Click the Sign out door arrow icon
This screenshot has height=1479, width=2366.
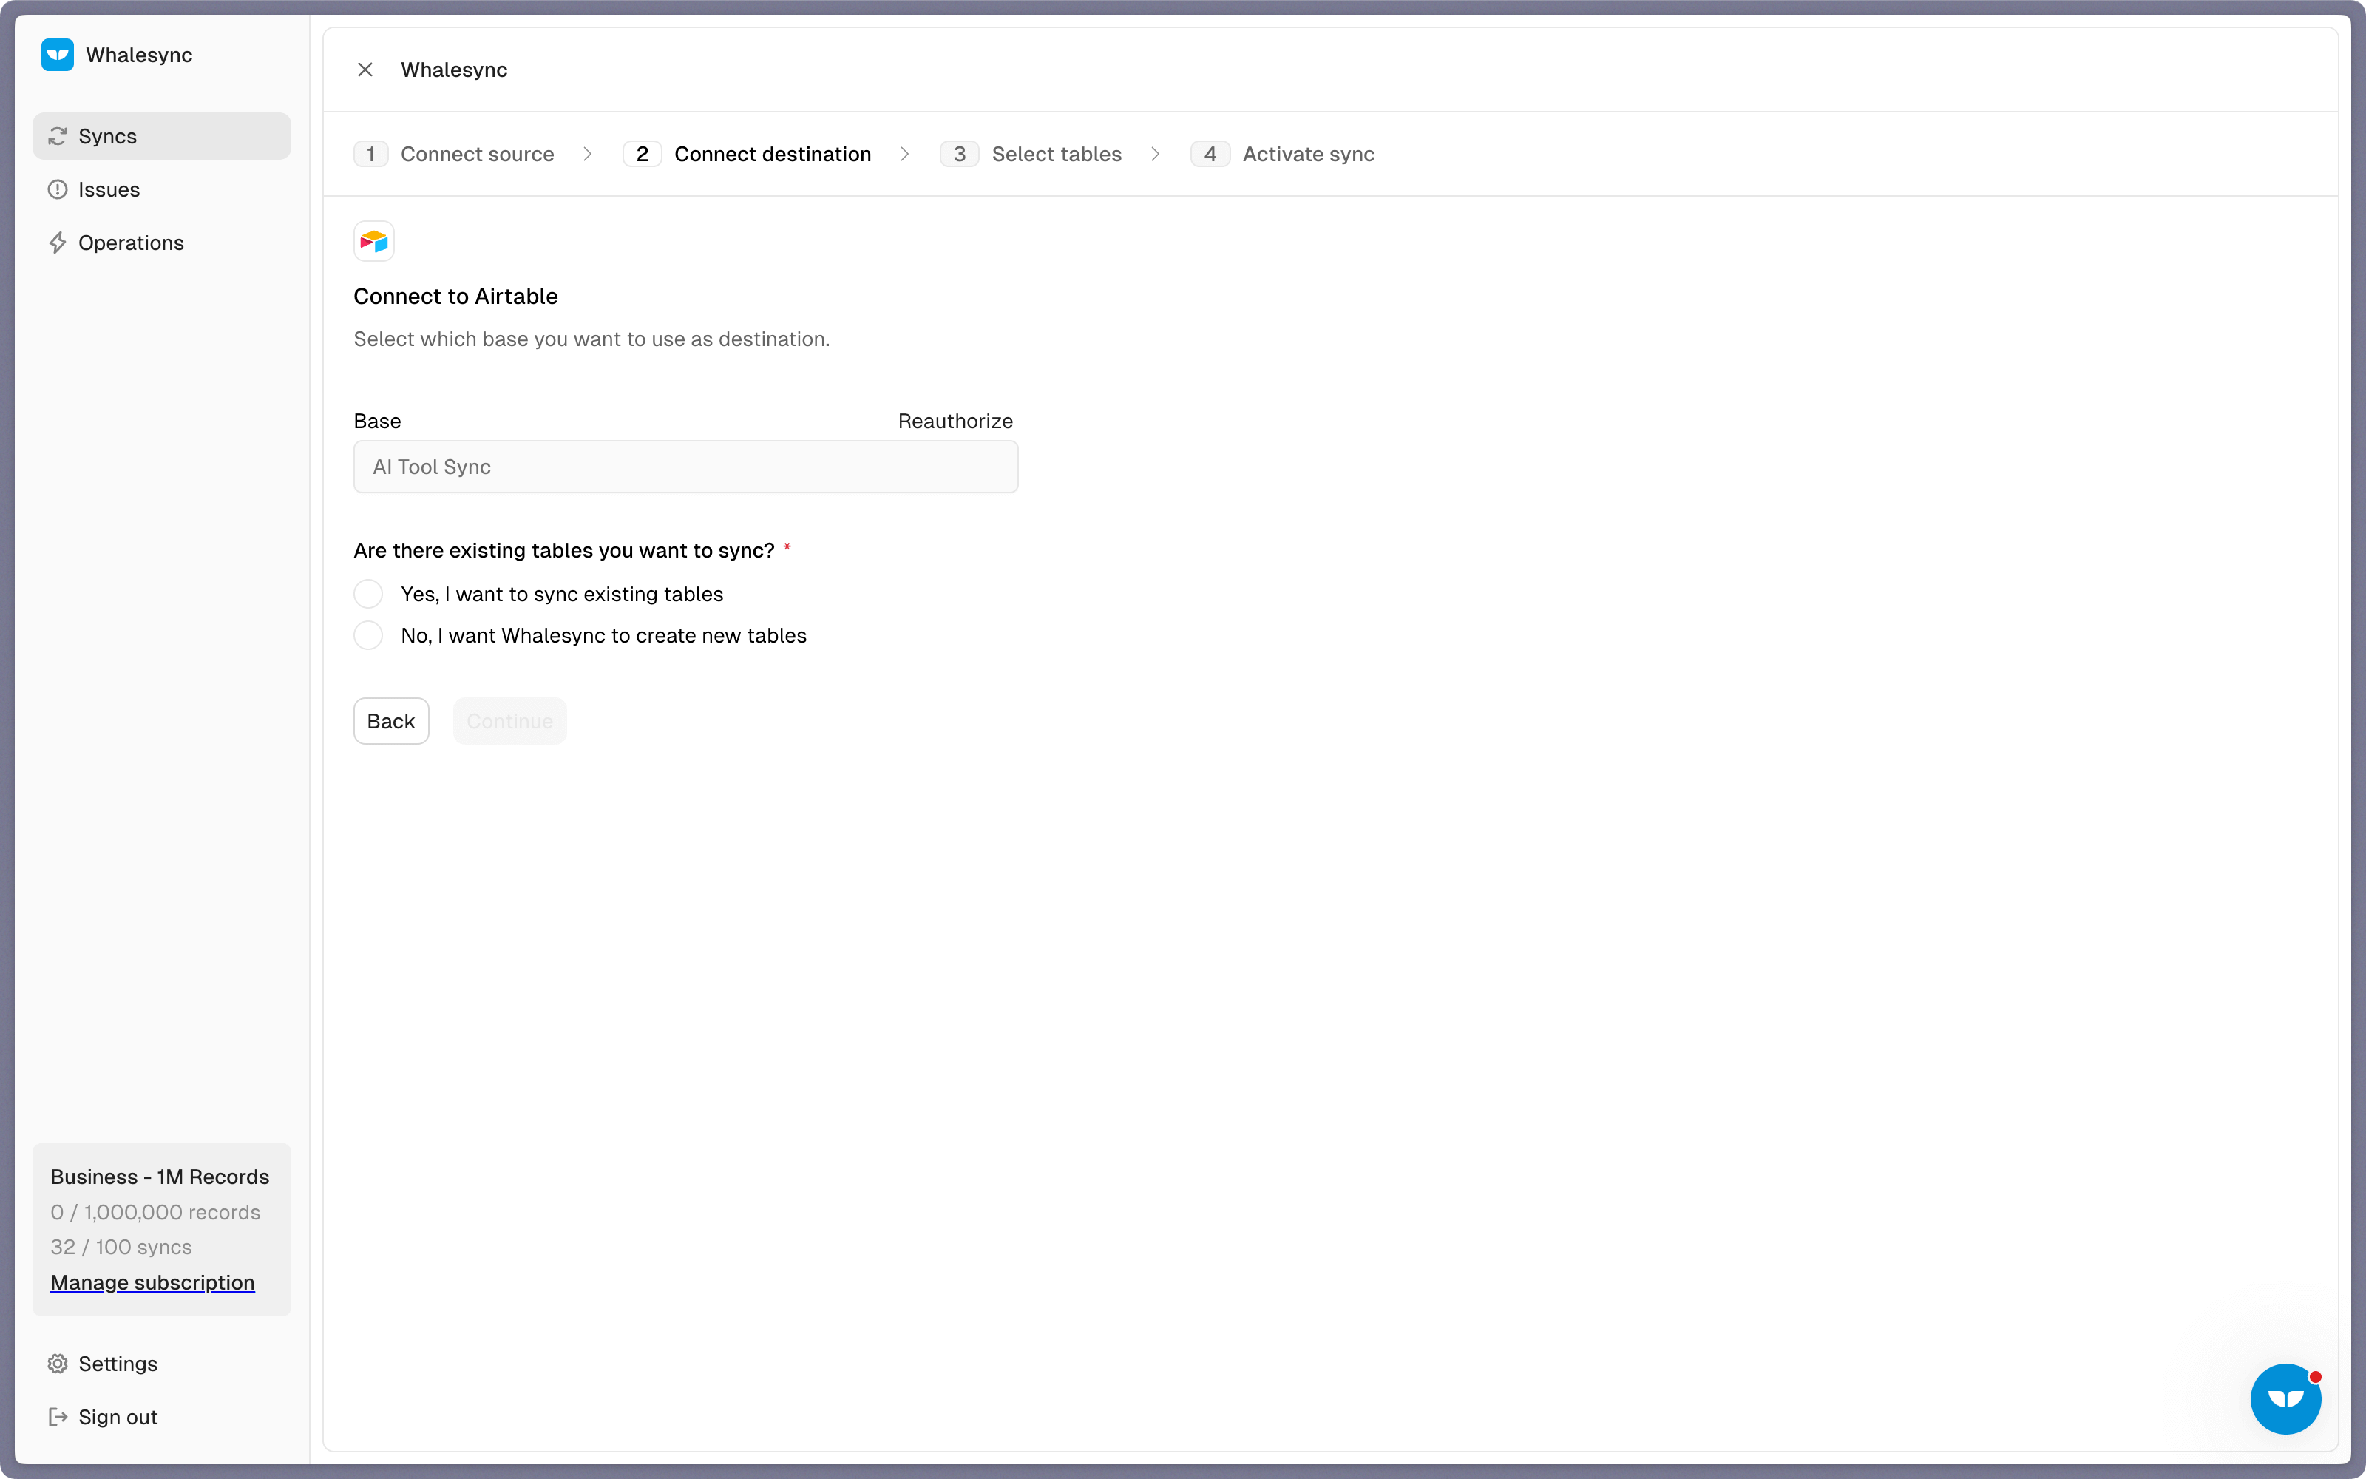(58, 1416)
